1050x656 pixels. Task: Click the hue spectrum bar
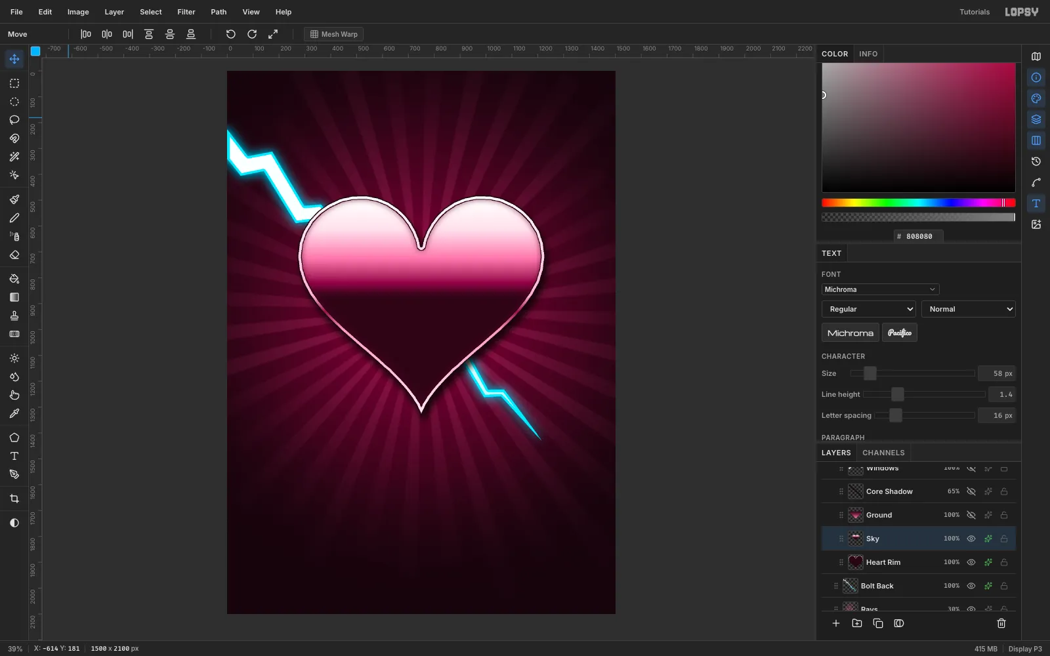pos(919,203)
